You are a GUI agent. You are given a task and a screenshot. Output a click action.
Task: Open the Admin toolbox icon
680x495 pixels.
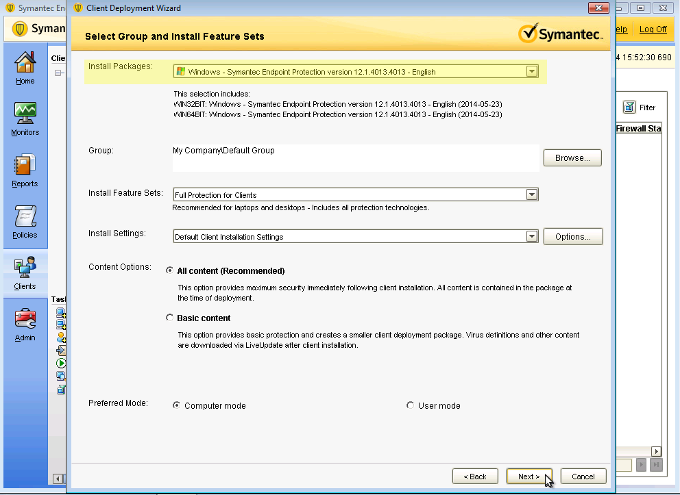coord(25,318)
